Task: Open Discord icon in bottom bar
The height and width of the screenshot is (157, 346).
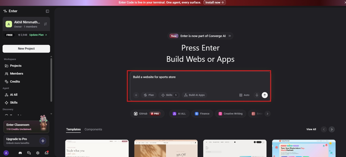Action: [x=20, y=153]
